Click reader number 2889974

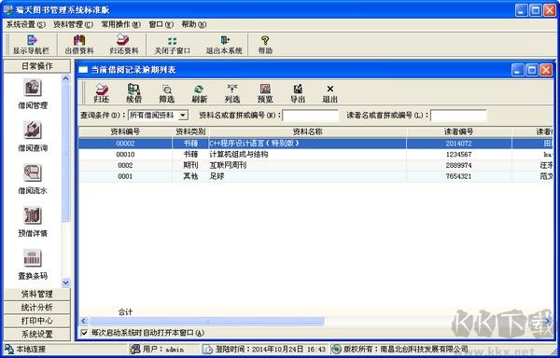click(458, 165)
